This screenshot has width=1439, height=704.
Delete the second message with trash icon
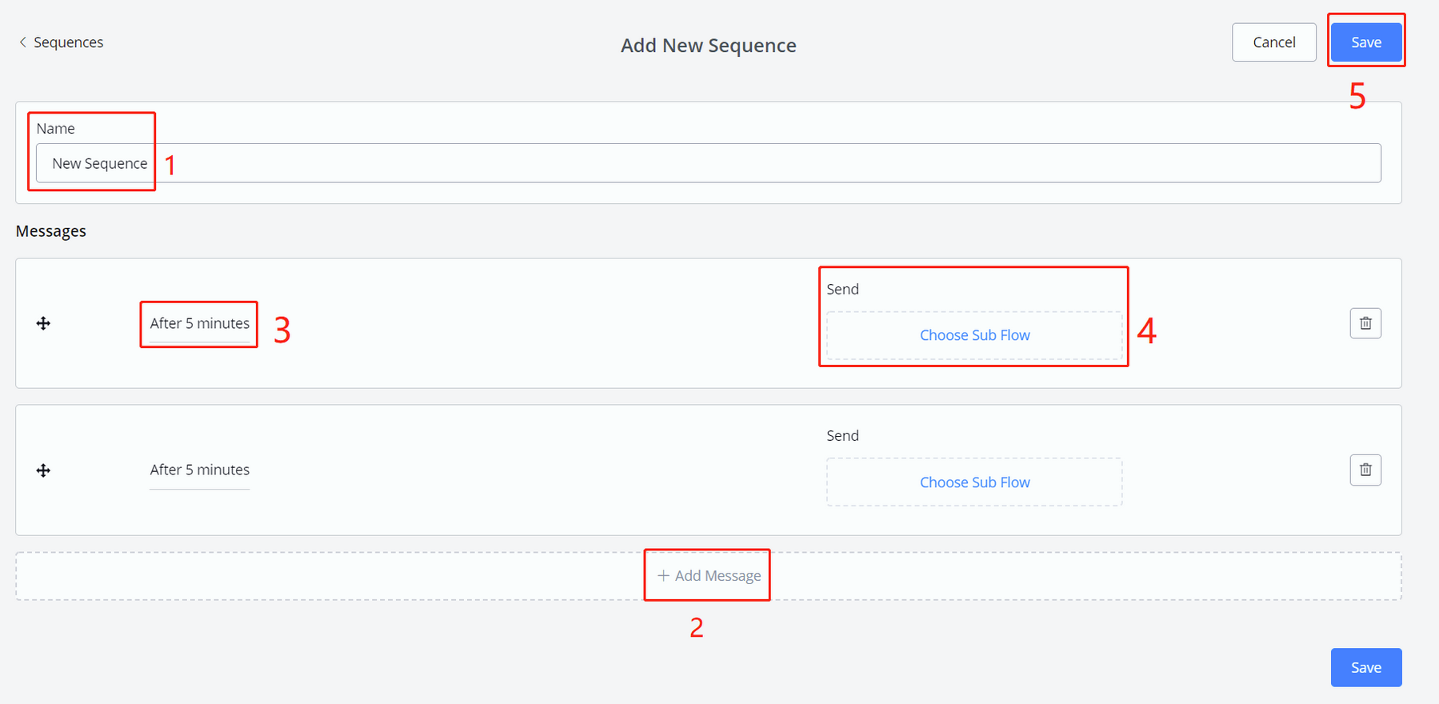point(1365,470)
